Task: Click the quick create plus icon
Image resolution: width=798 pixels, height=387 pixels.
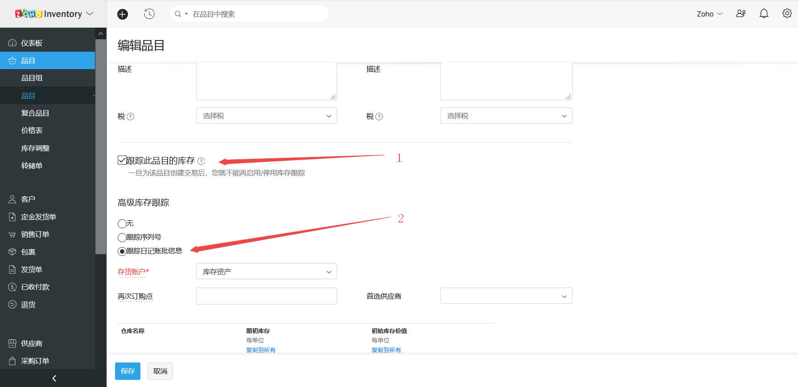Action: 122,14
